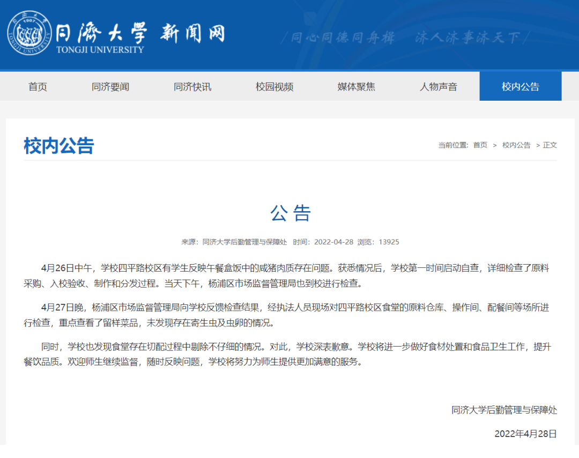The image size is (579, 458).
Task: Open the 同济要闻 section
Action: point(111,86)
